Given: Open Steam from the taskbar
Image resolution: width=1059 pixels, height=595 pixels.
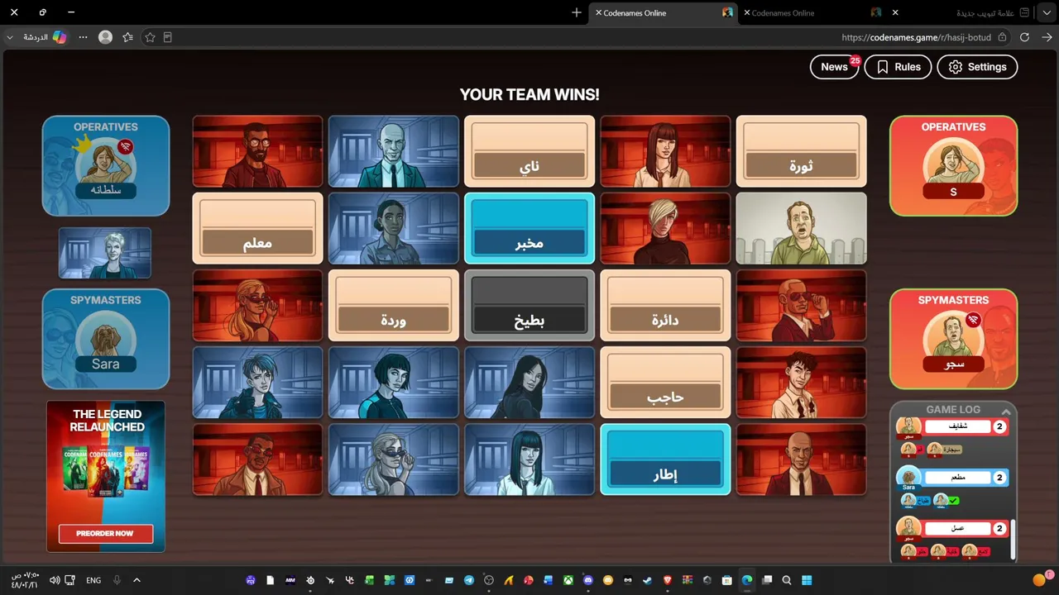Looking at the screenshot, I should (x=648, y=580).
